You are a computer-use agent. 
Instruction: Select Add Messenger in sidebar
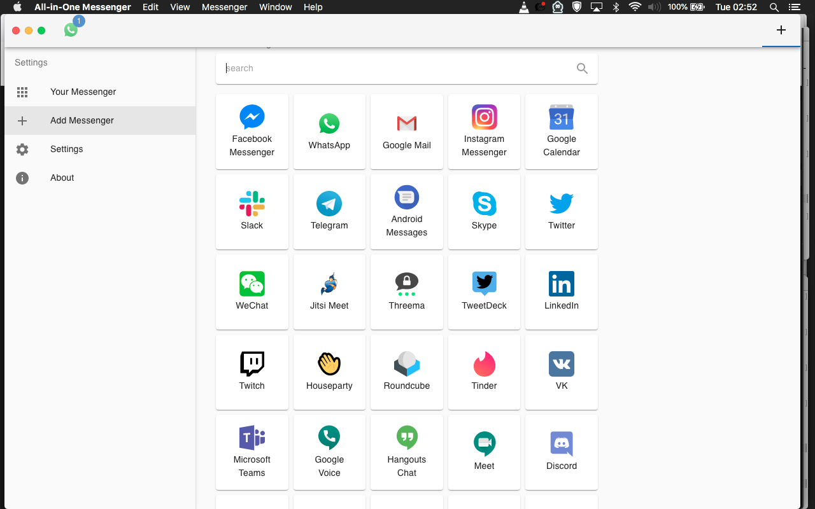[100, 120]
